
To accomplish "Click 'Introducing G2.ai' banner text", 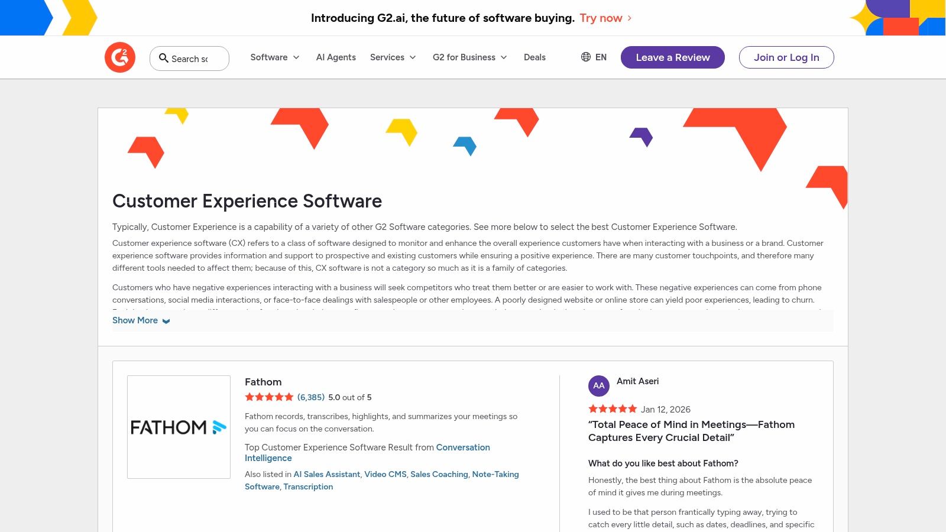I will pos(443,18).
